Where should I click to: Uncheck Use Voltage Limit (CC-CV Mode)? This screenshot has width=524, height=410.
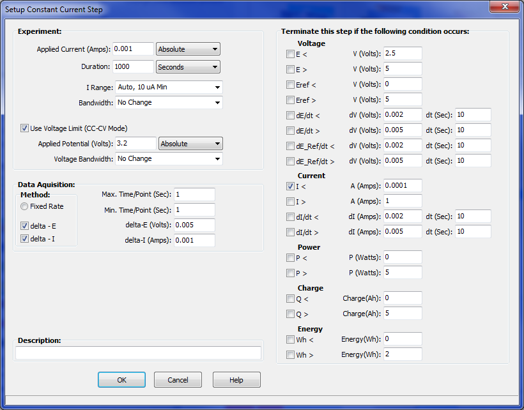(x=25, y=128)
